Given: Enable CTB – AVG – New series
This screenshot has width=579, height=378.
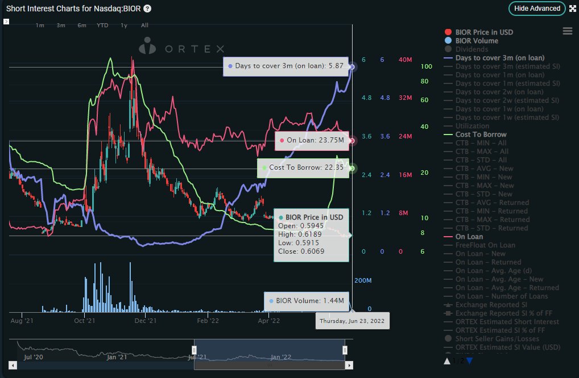Looking at the screenshot, I should click(478, 169).
